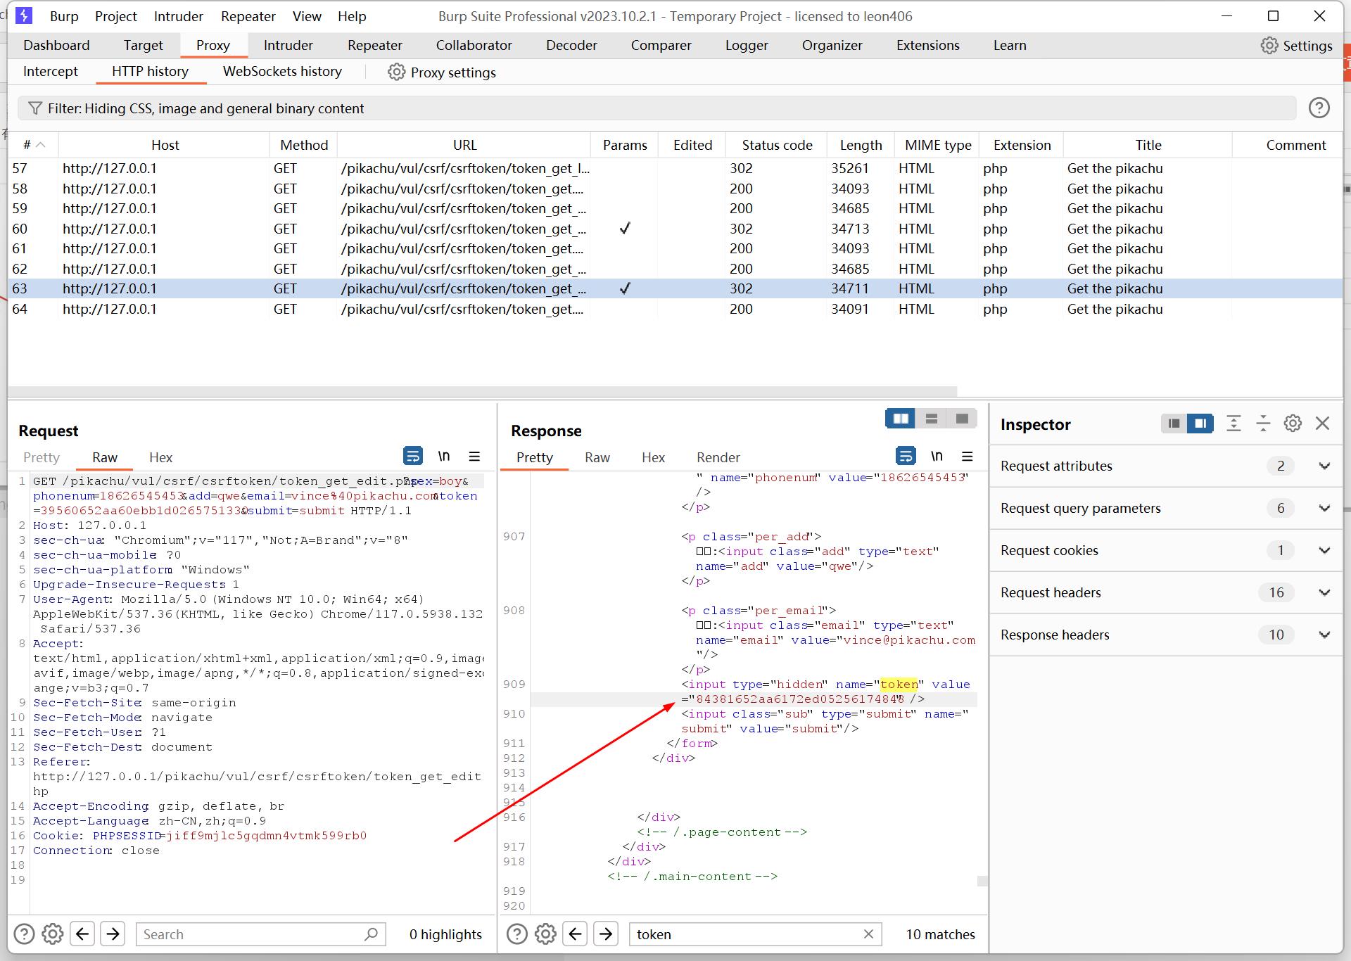1351x961 pixels.
Task: Open the Logger tab
Action: pyautogui.click(x=747, y=45)
